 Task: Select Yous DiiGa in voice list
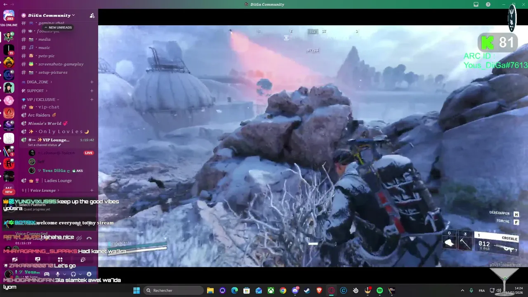tap(57, 170)
